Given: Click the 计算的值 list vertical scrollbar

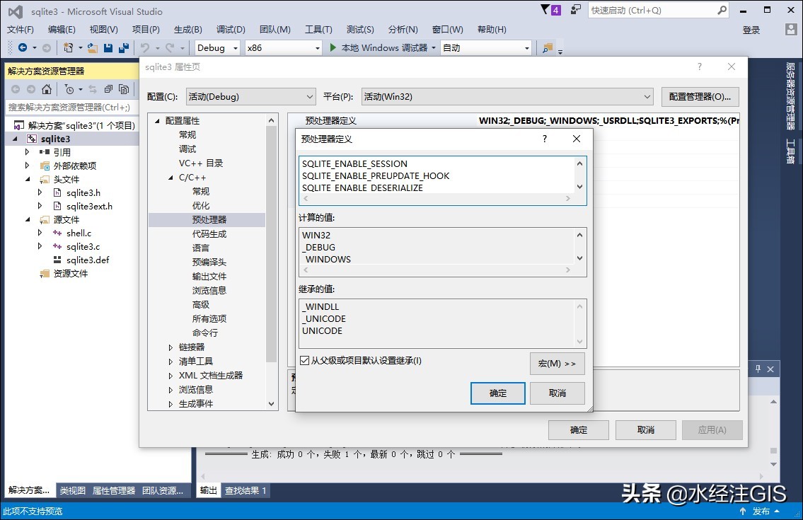Looking at the screenshot, I should click(579, 246).
